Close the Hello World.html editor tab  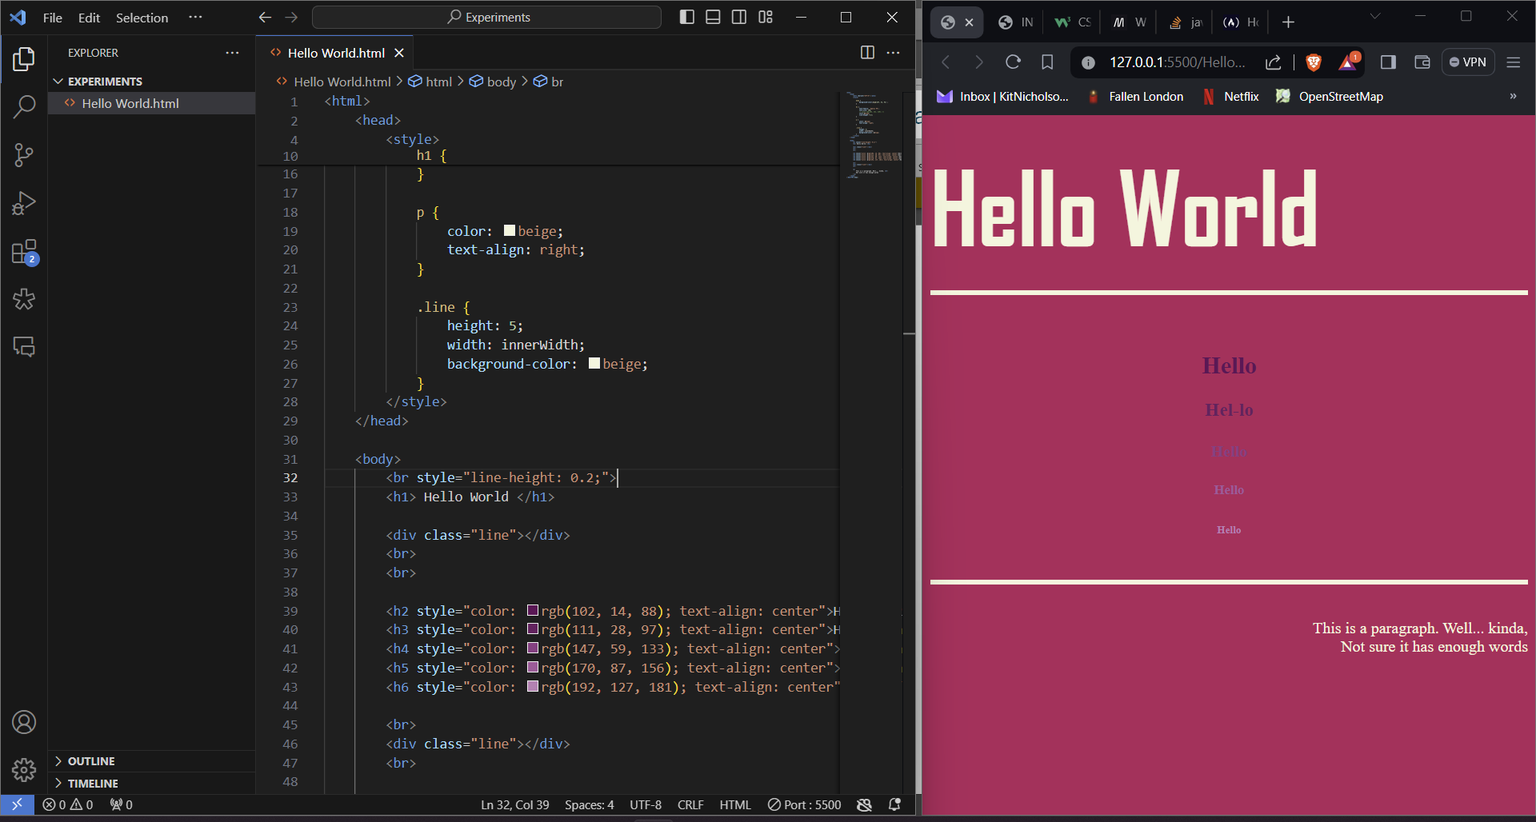tap(399, 53)
